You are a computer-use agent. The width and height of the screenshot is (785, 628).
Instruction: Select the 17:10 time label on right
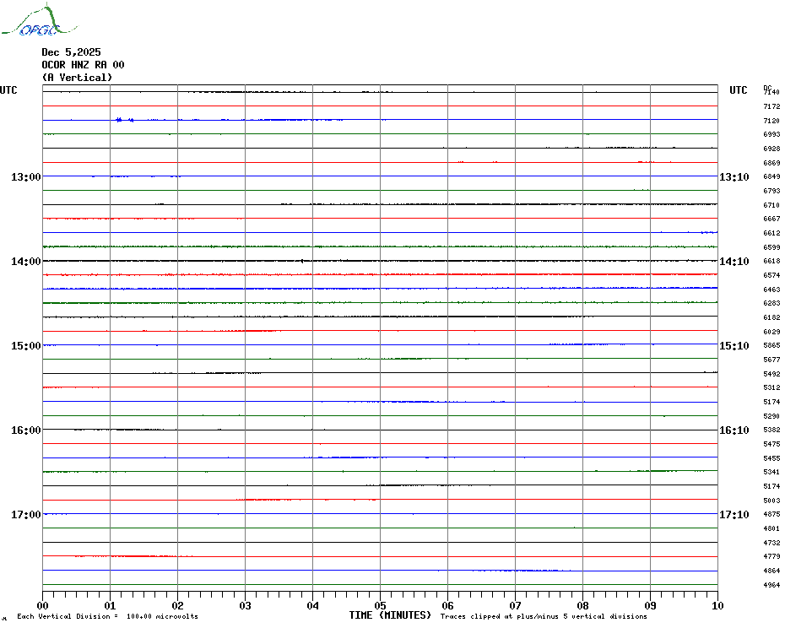[x=734, y=515]
